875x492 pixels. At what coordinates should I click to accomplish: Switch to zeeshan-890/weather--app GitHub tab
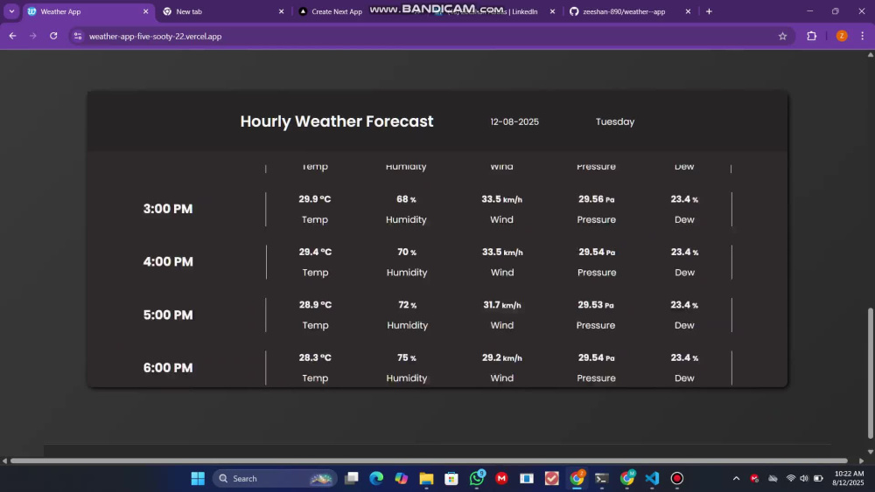(631, 11)
